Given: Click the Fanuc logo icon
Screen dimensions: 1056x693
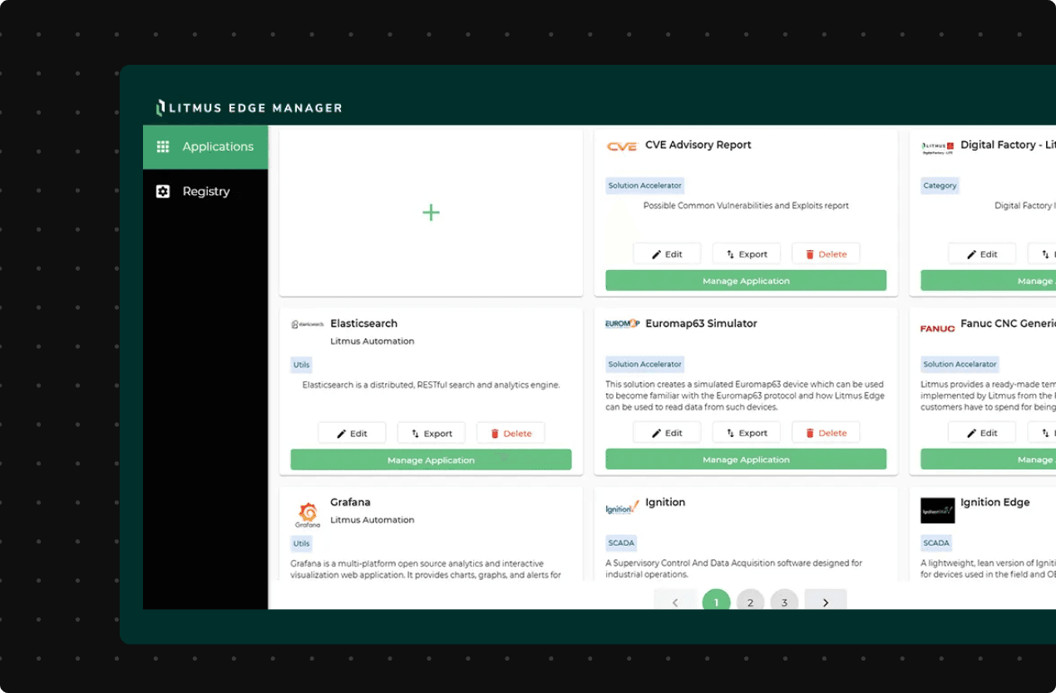Looking at the screenshot, I should pyautogui.click(x=937, y=328).
